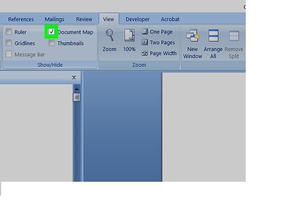Uncheck the Document Map checkbox
Image resolution: width=295 pixels, height=221 pixels.
51,32
